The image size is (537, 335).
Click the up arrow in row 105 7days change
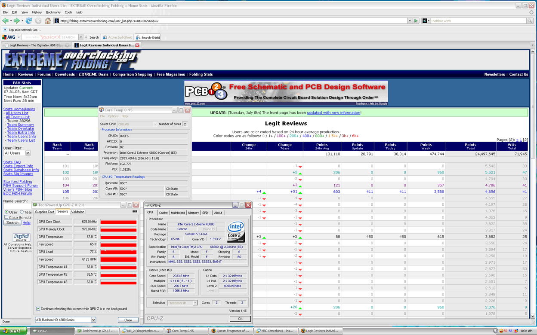[x=300, y=192]
